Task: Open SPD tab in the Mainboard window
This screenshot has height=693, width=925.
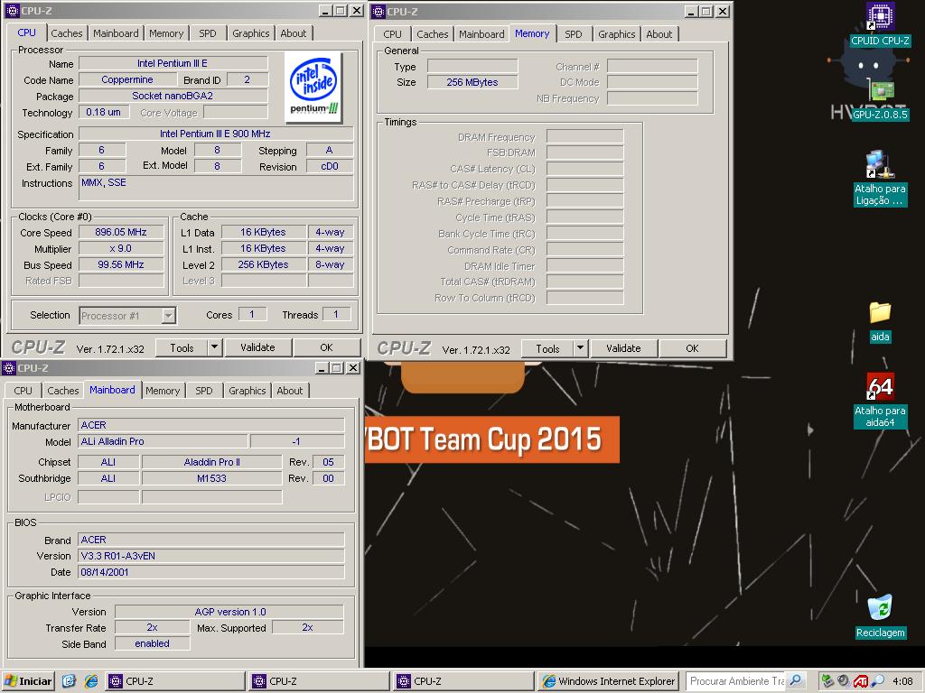Action: click(x=204, y=390)
